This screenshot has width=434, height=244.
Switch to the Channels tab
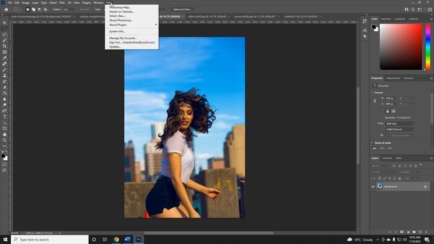tap(387, 158)
